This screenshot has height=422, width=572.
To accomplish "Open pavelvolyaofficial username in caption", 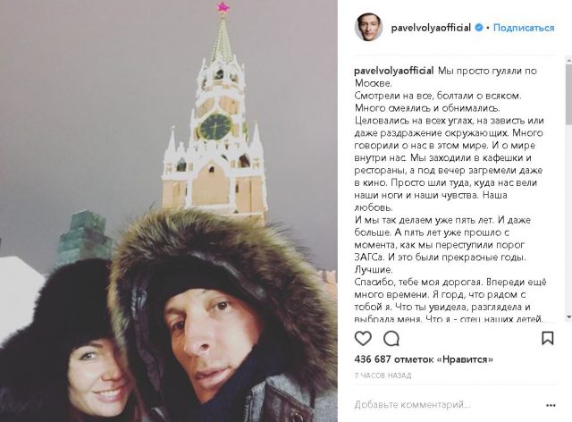I will [394, 71].
